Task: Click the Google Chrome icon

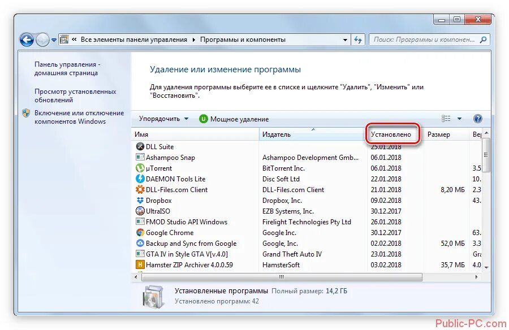Action: (x=140, y=232)
